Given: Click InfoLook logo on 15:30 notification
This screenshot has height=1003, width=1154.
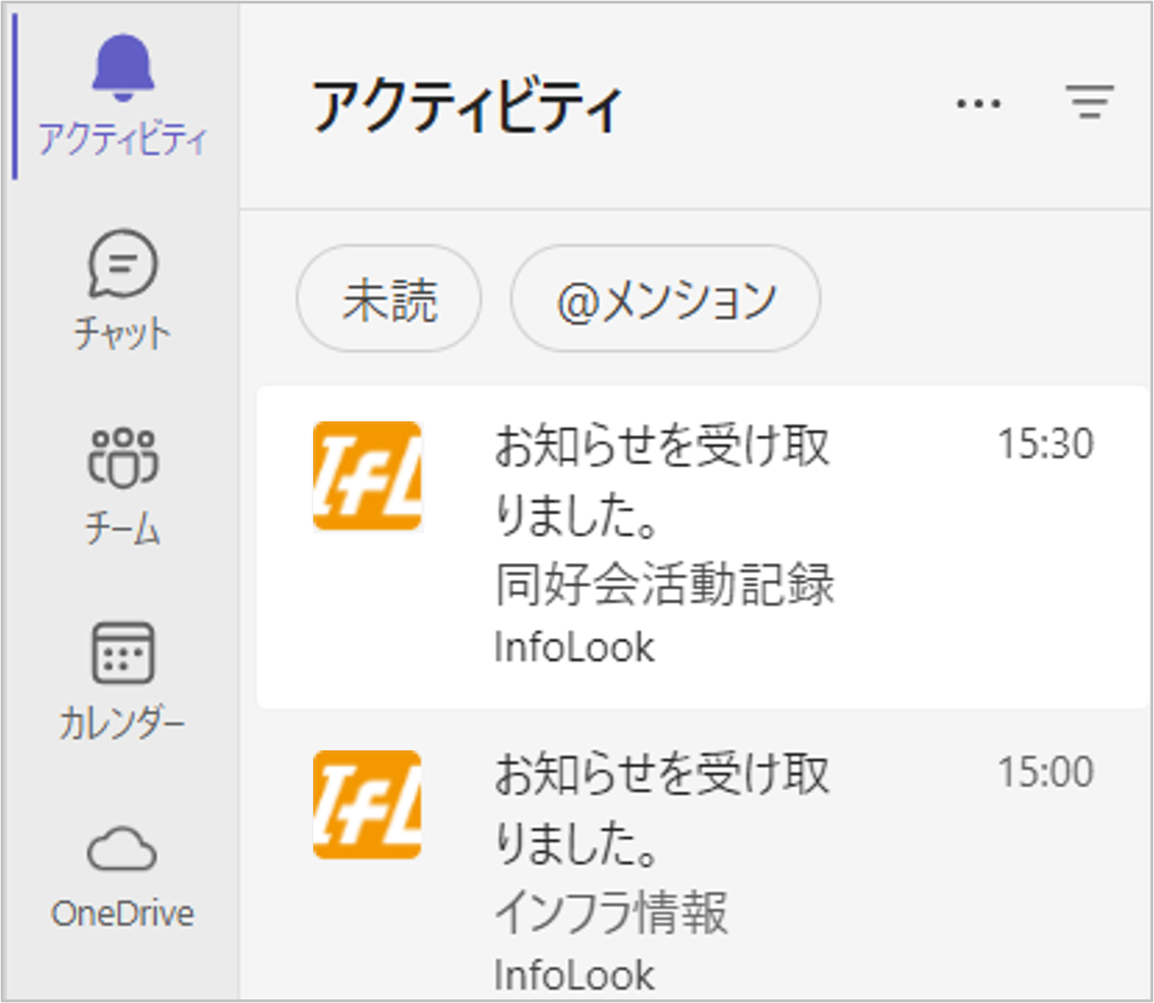Looking at the screenshot, I should [367, 476].
